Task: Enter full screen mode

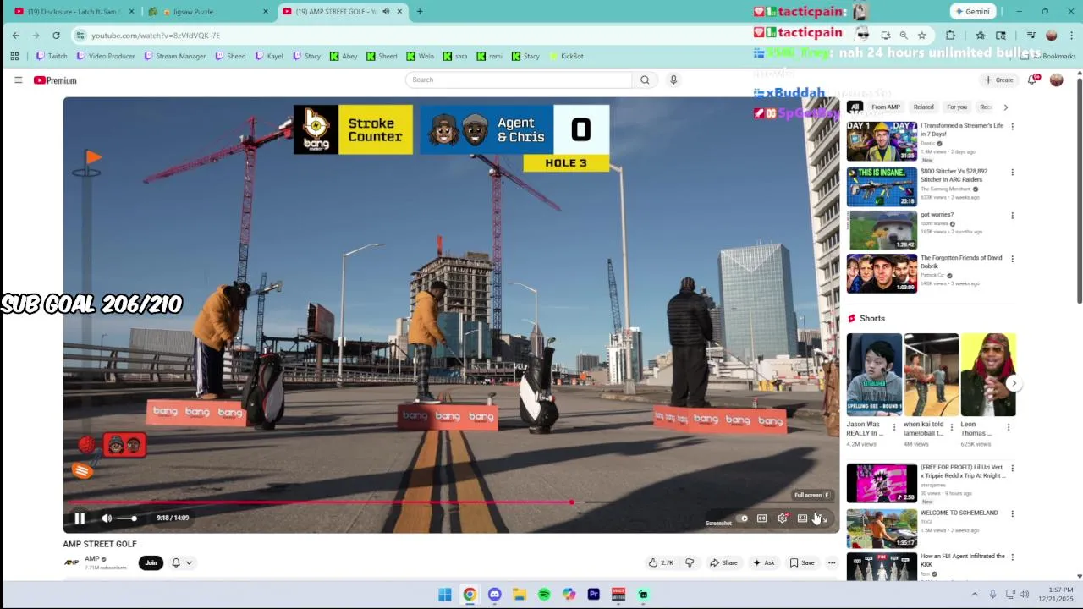Action: click(x=821, y=518)
